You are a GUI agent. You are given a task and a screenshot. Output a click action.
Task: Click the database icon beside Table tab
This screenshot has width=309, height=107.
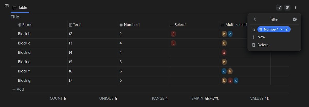pos(7,6)
